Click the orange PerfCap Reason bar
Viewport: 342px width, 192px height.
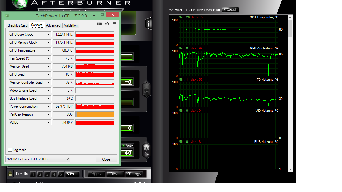point(95,114)
